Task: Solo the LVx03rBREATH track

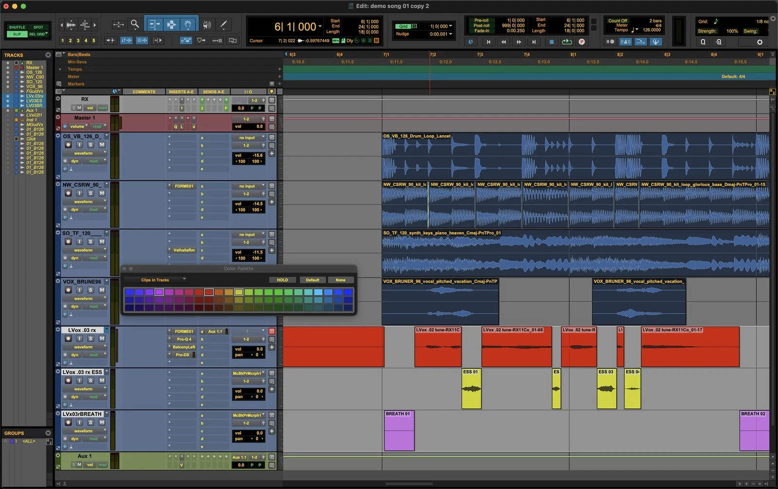Action: pos(90,423)
